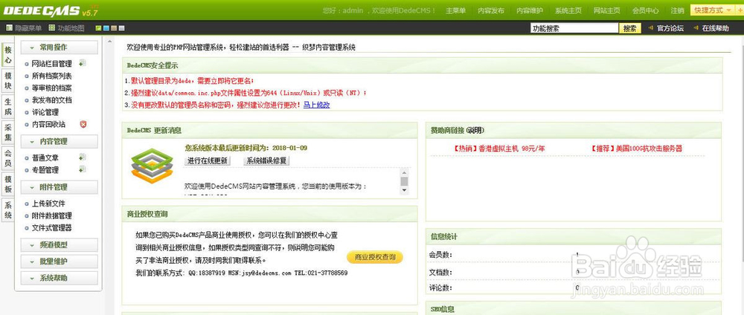The width and height of the screenshot is (744, 315).
Task: Go to 系统主页 in top navigation
Action: coord(568,10)
